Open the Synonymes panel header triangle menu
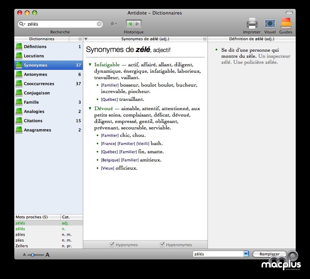 tap(86, 39)
